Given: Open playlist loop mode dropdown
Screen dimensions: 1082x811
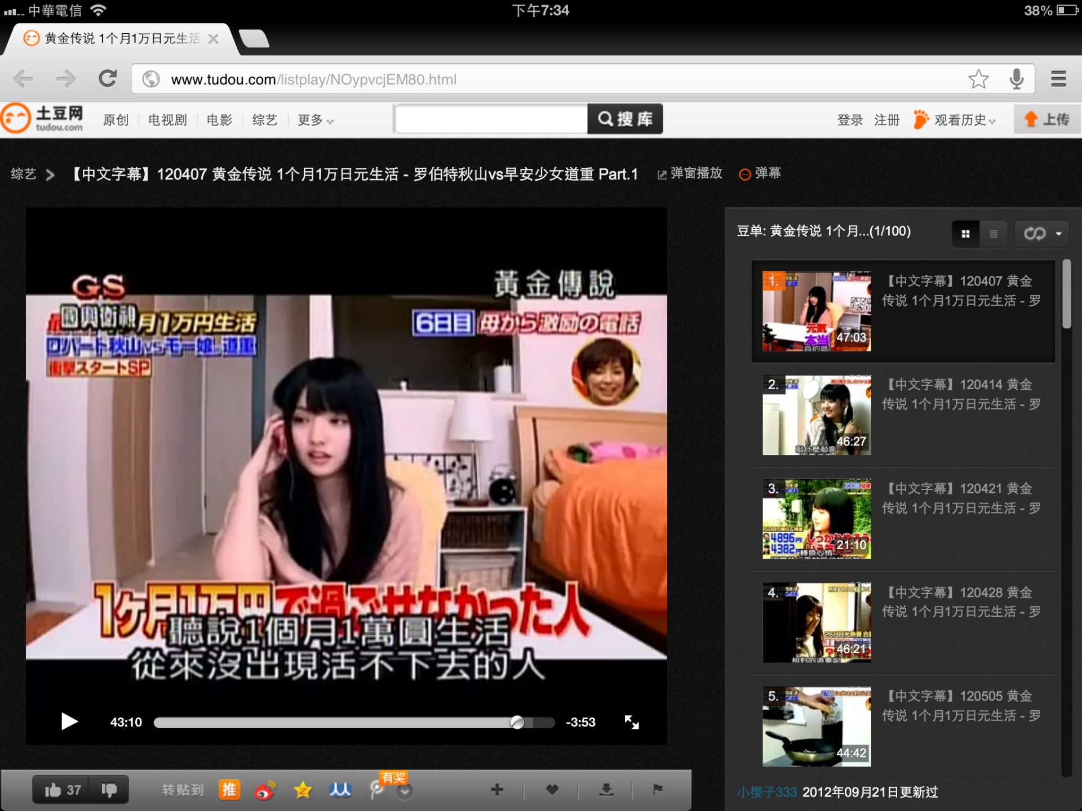Looking at the screenshot, I should [x=1043, y=234].
